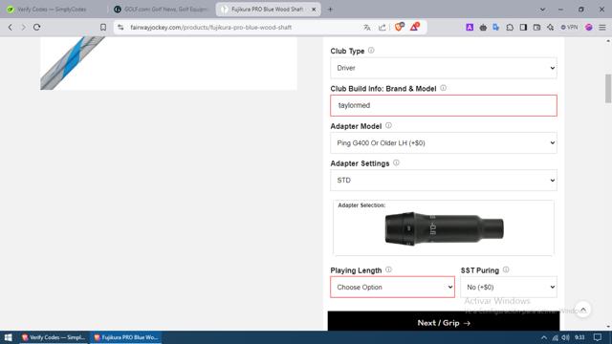This screenshot has height=344, width=612.
Task: Show hidden system tray icons
Action: 544,337
